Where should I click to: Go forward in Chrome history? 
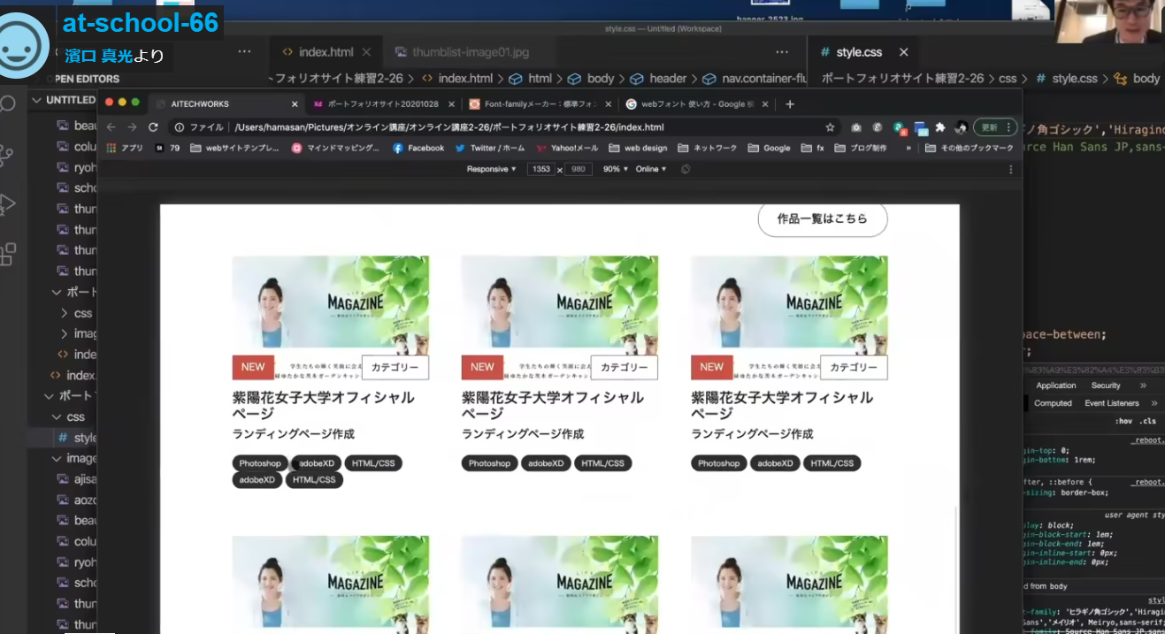(132, 127)
